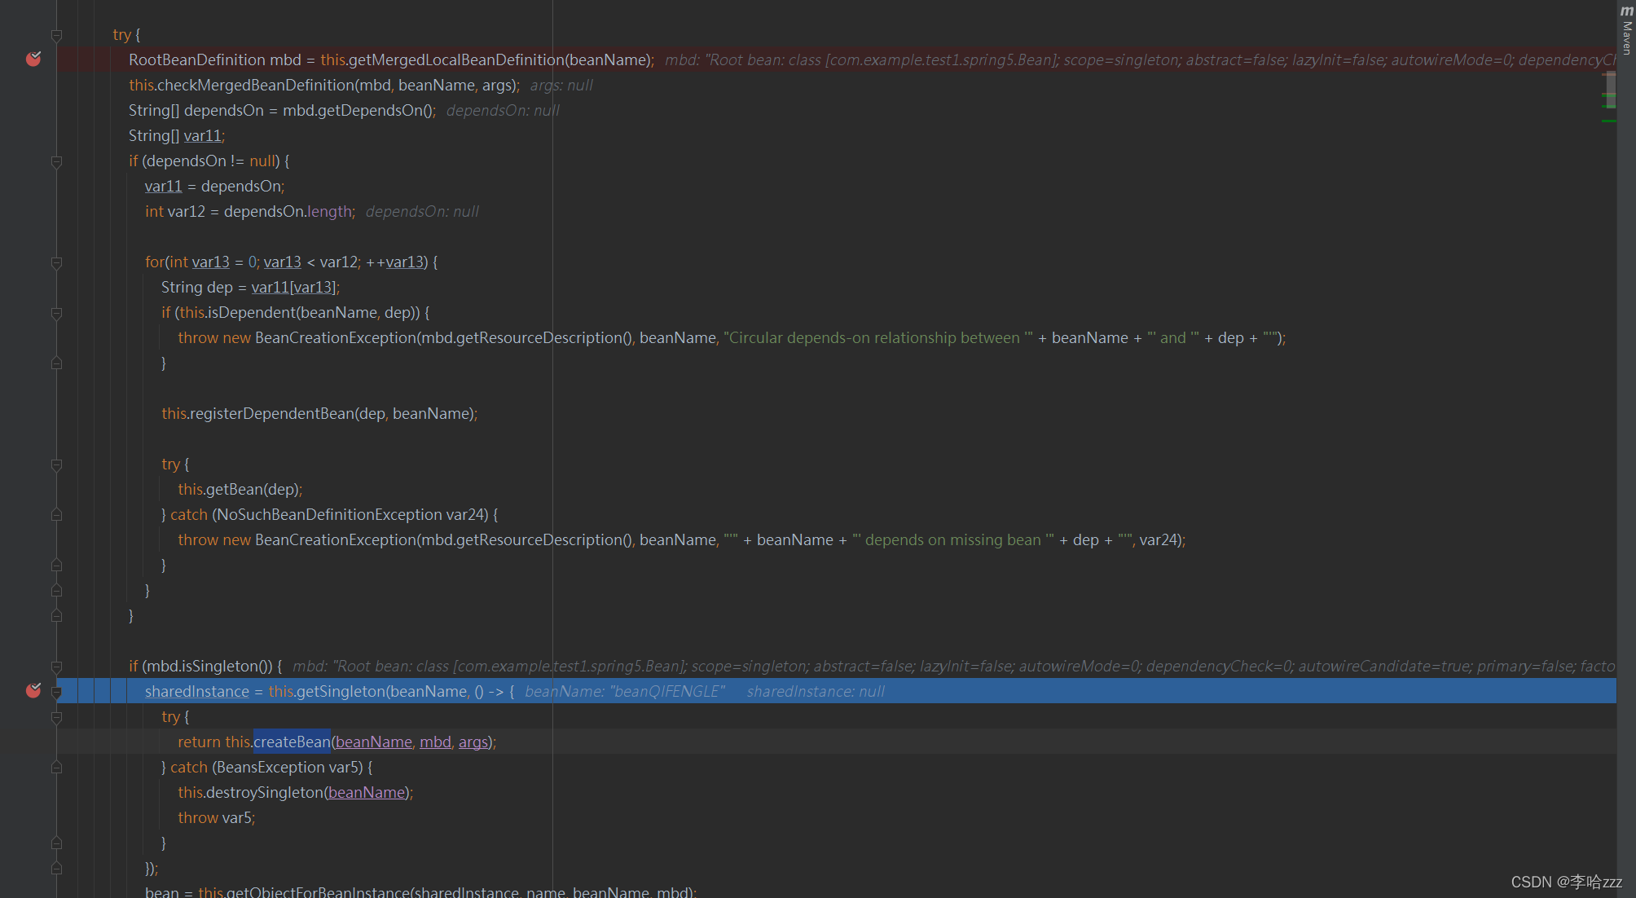Click the underlined sharedInstance variable

pyautogui.click(x=196, y=691)
